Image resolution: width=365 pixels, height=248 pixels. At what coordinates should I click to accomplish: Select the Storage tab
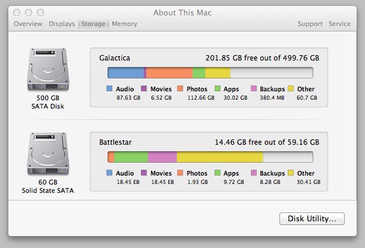point(93,24)
